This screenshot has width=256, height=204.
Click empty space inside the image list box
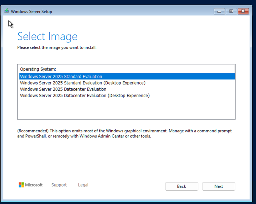point(126,109)
